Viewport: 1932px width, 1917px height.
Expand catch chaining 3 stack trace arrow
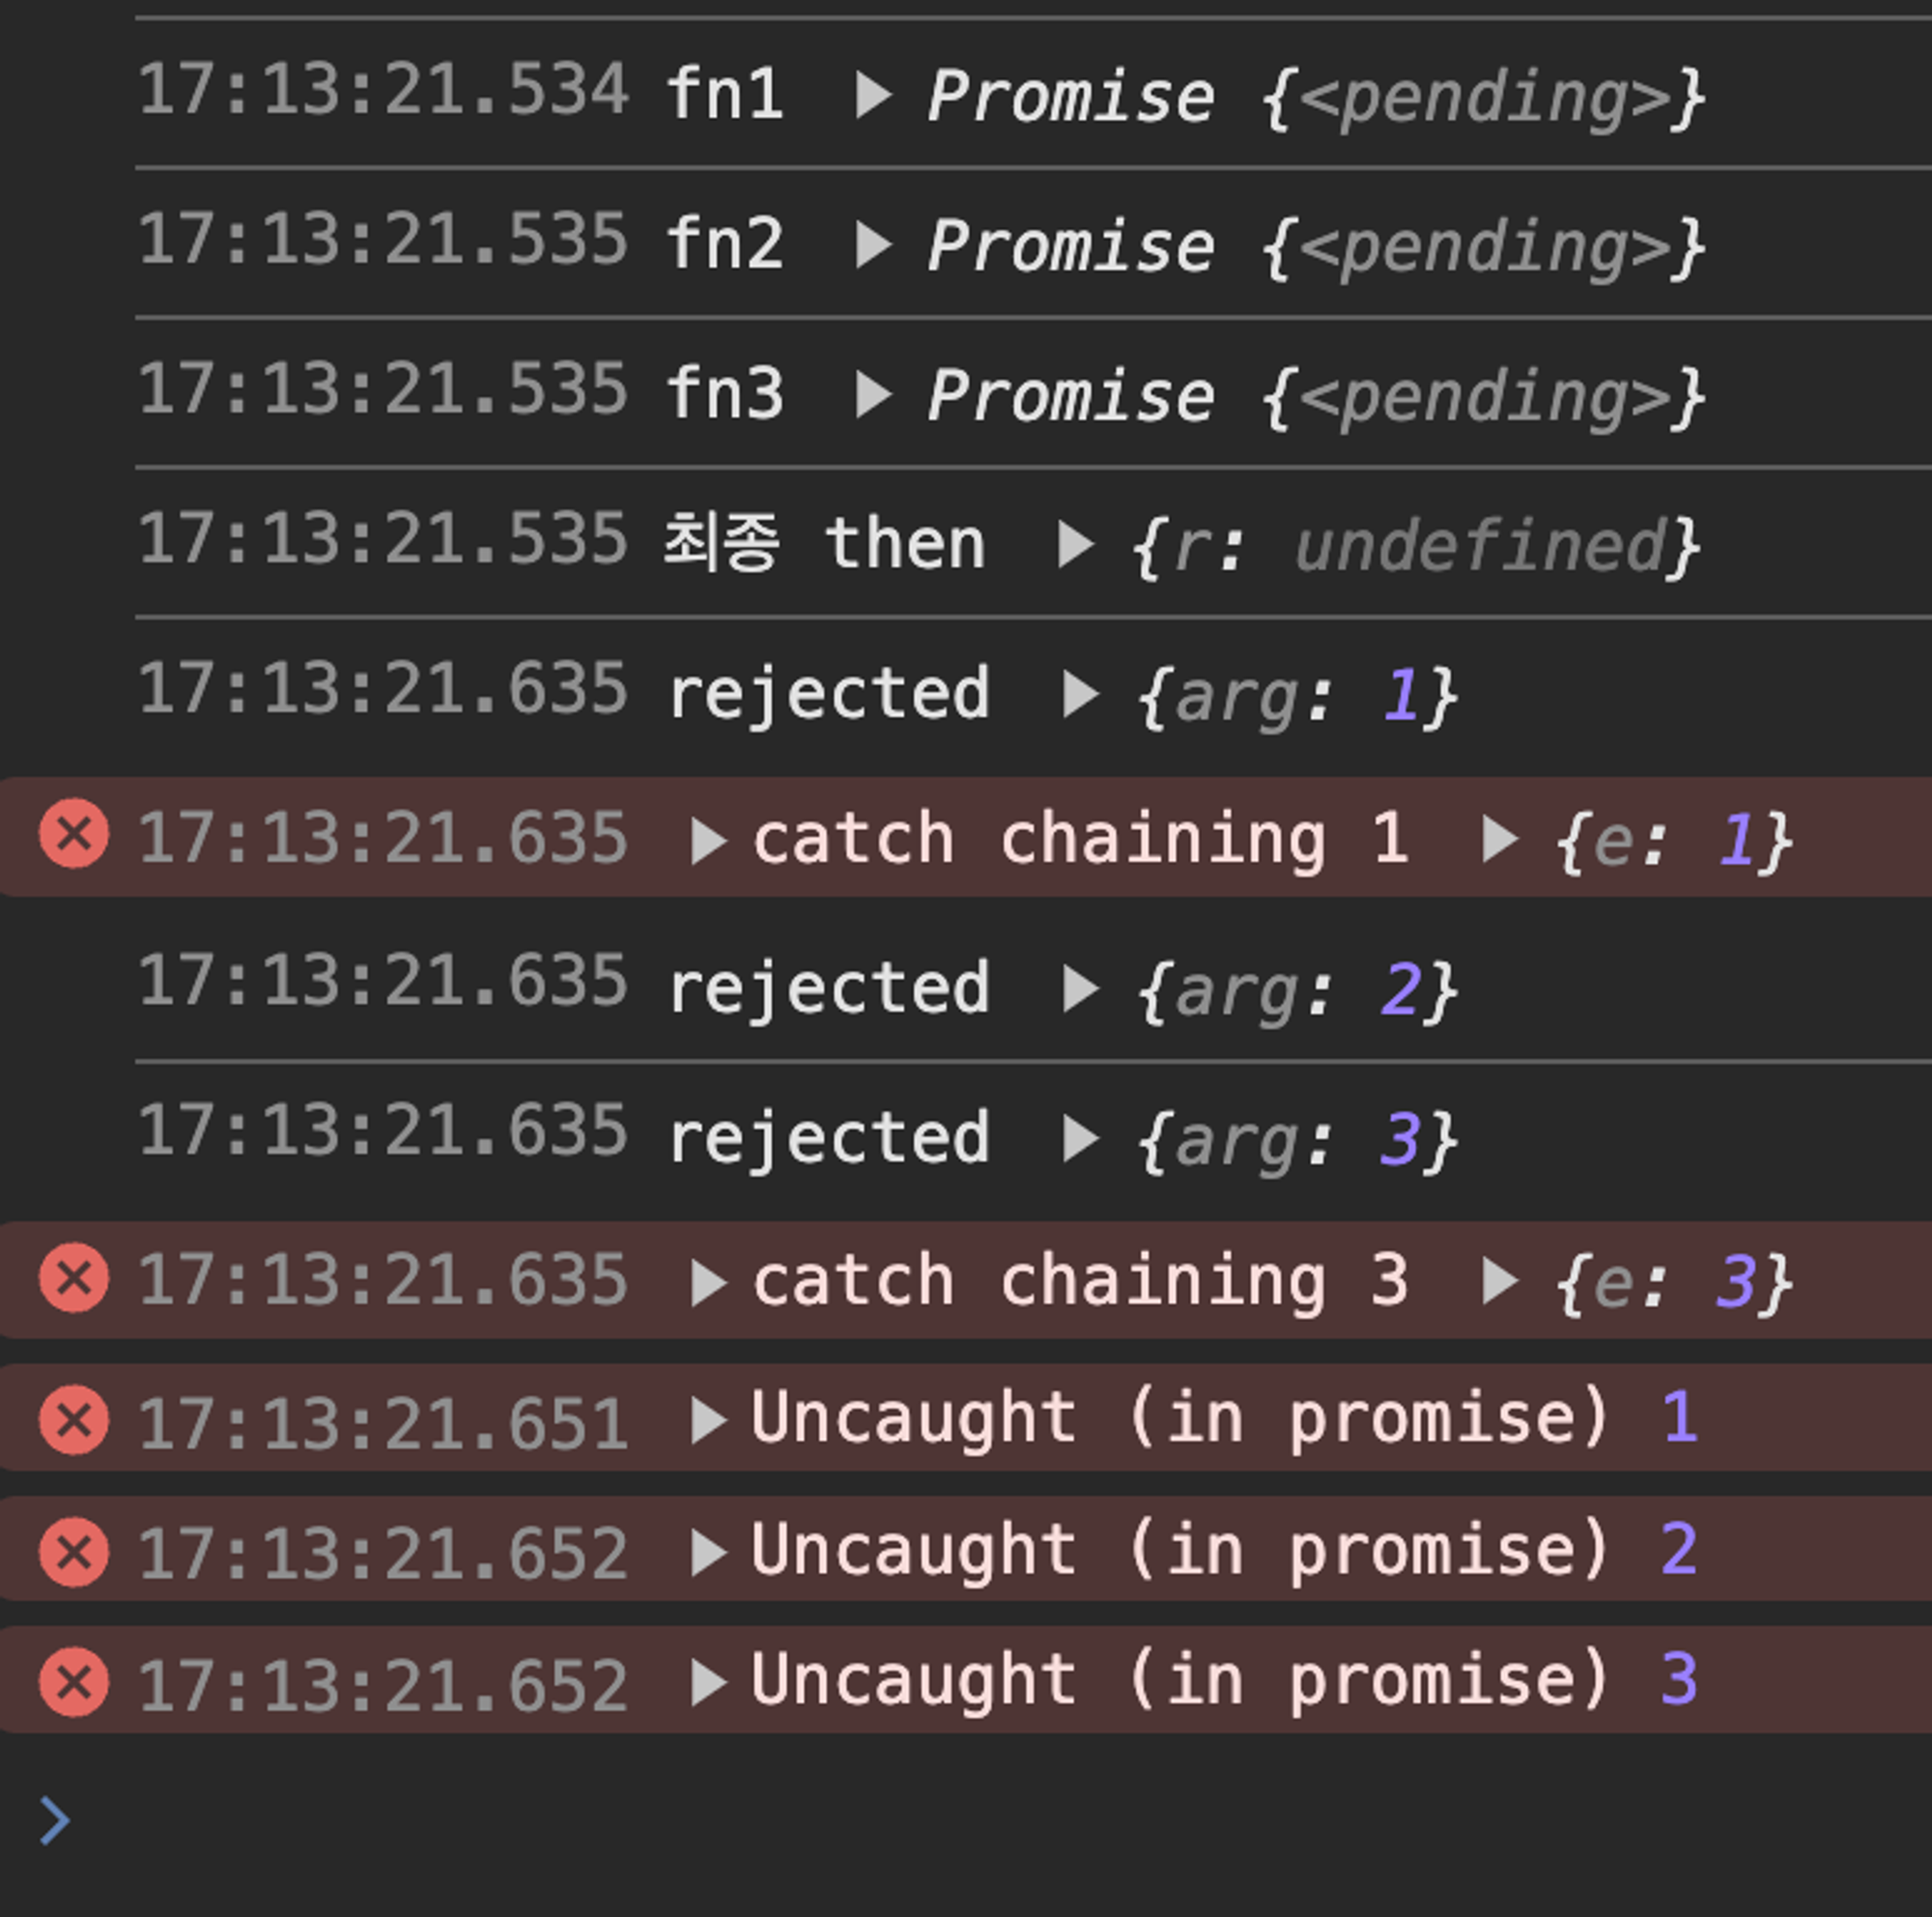tap(708, 1282)
